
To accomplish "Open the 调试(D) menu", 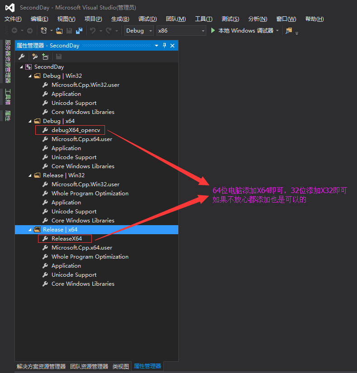I will (x=148, y=19).
